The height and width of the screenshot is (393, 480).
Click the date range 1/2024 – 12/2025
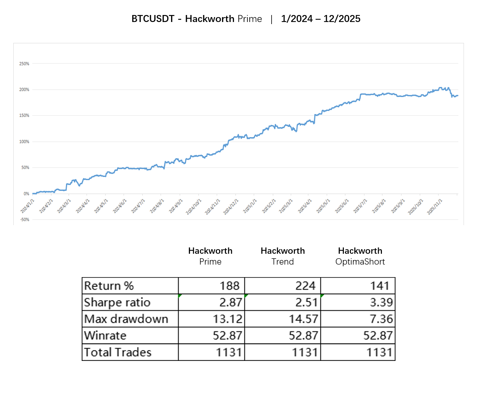(320, 19)
